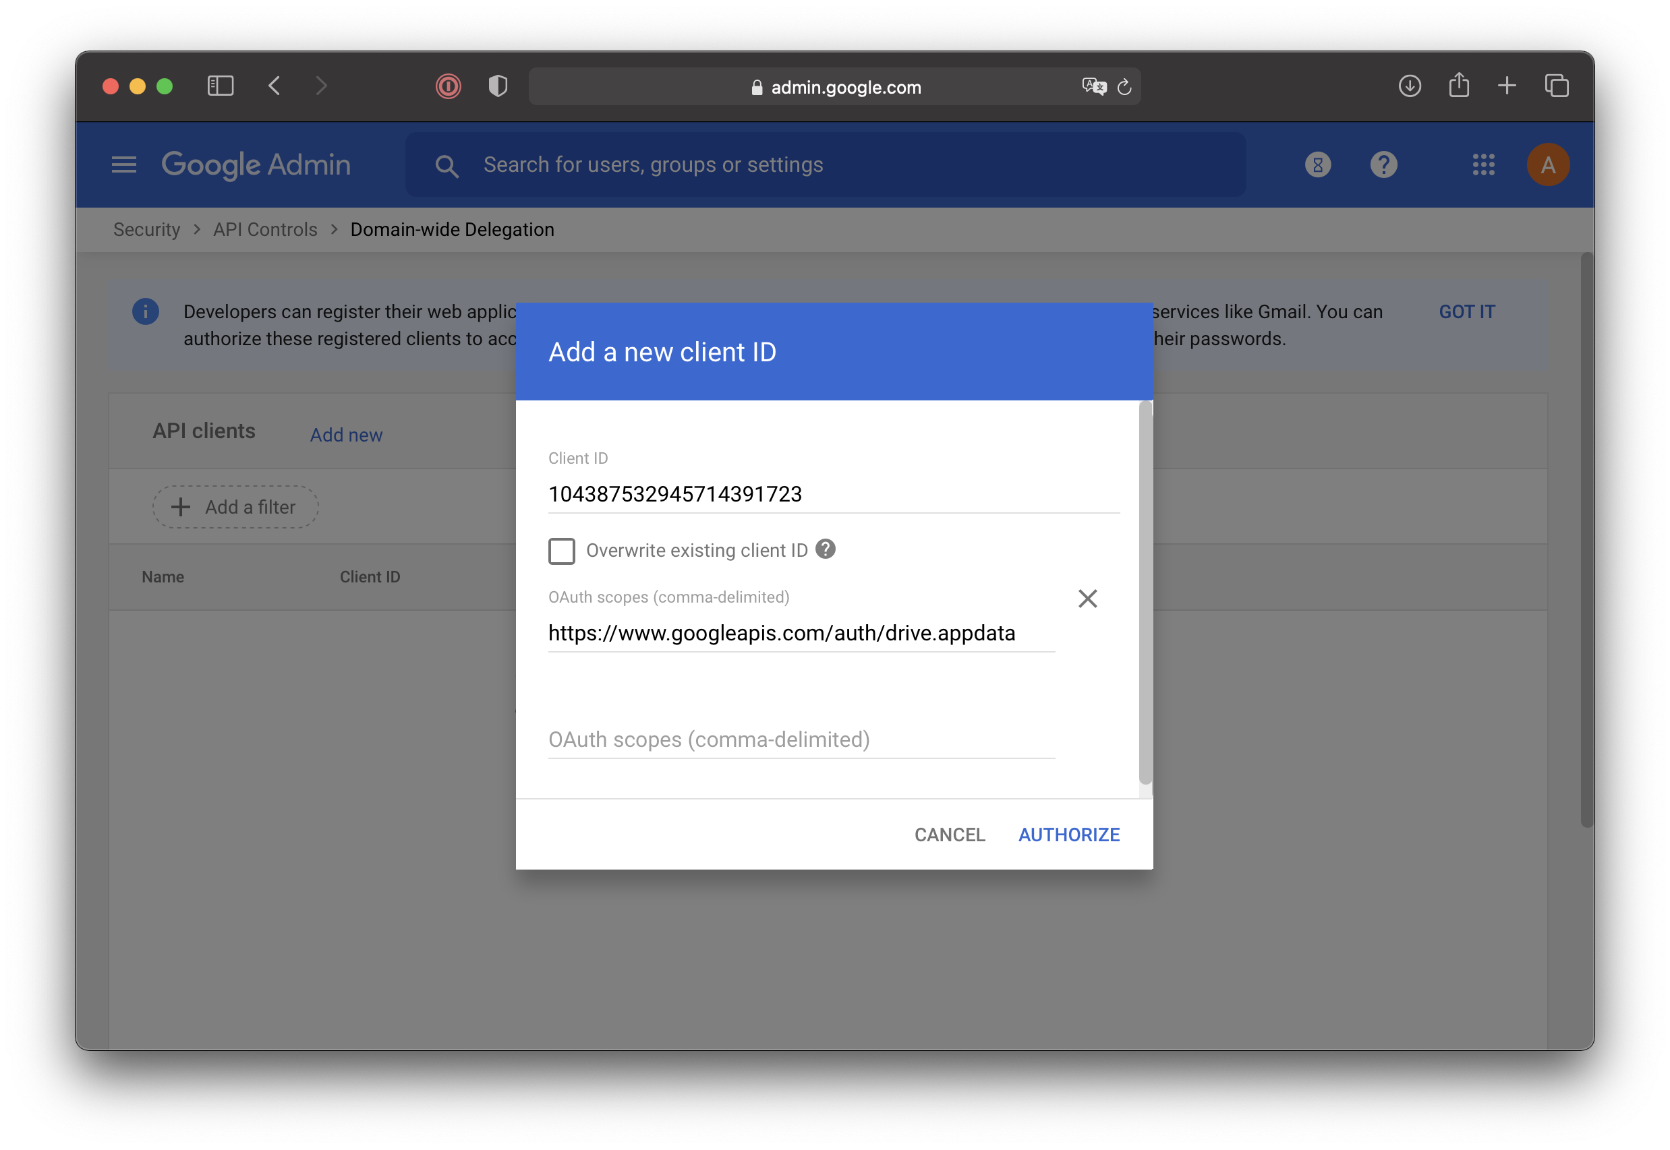This screenshot has height=1150, width=1670.
Task: Open Safari downloads with the arrow icon
Action: pos(1410,86)
